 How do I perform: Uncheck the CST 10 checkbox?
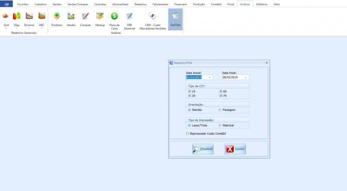(x=190, y=91)
